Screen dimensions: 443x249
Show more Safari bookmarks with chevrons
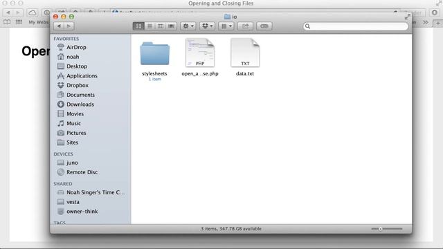pos(426,22)
